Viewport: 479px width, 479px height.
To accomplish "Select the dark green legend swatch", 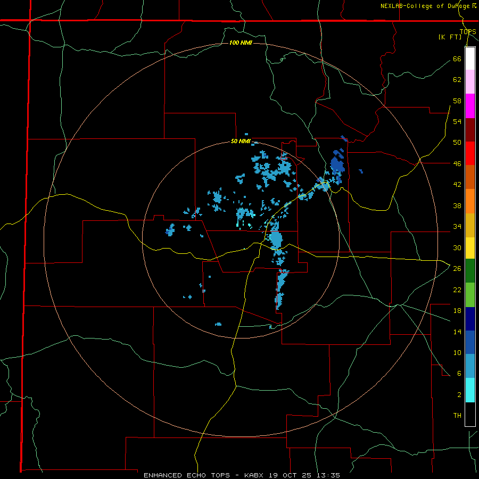I will point(470,271).
